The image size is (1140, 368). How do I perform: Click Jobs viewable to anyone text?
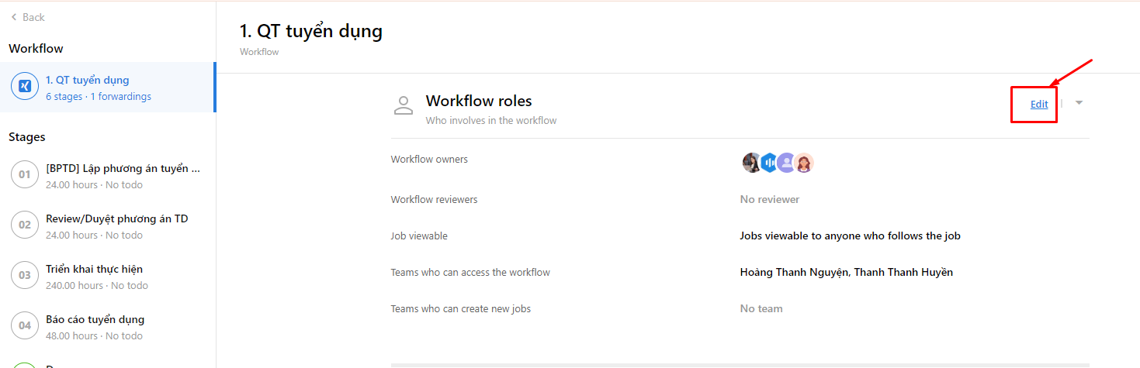point(851,236)
